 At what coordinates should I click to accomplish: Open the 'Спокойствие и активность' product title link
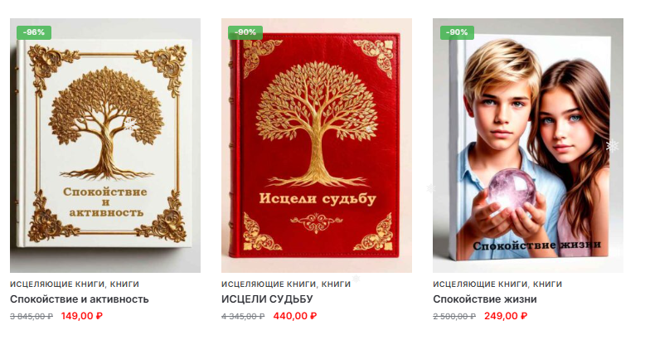80,299
